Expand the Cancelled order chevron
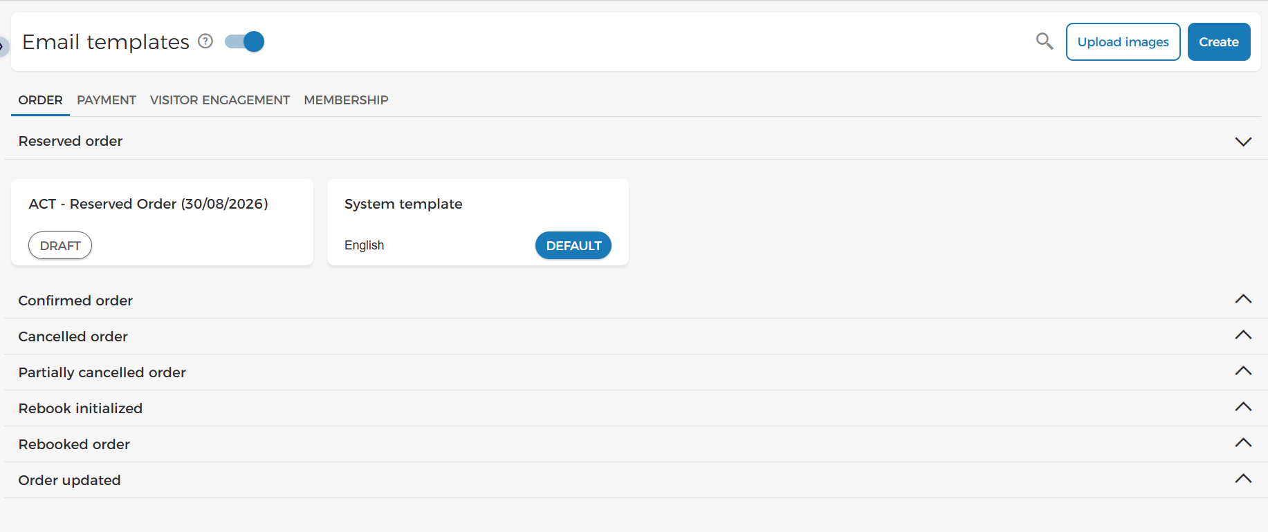Screen dimensions: 1268x532 click(1243, 335)
